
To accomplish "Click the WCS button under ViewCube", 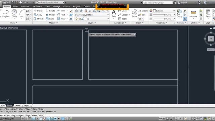I will pos(210,49).
